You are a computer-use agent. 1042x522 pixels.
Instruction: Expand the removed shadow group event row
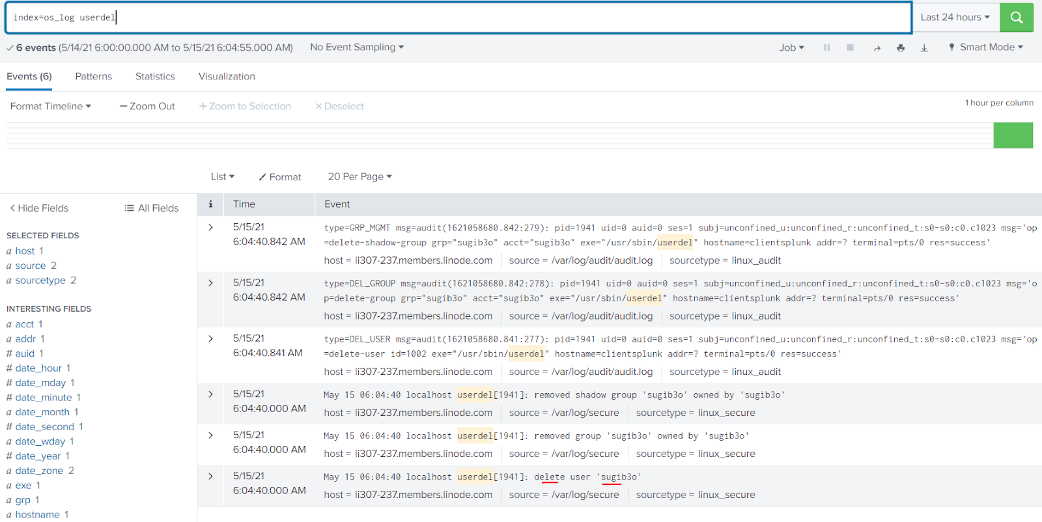(x=210, y=394)
